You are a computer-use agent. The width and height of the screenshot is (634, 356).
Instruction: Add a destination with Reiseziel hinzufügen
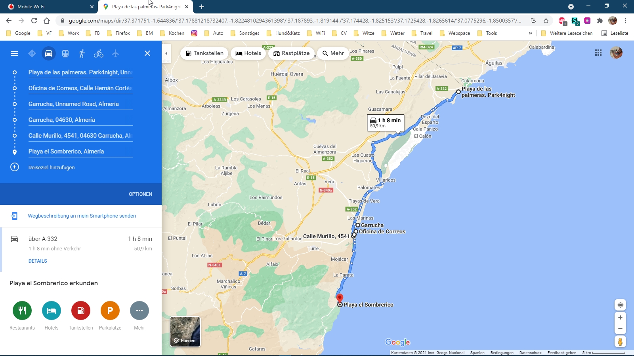click(x=52, y=167)
